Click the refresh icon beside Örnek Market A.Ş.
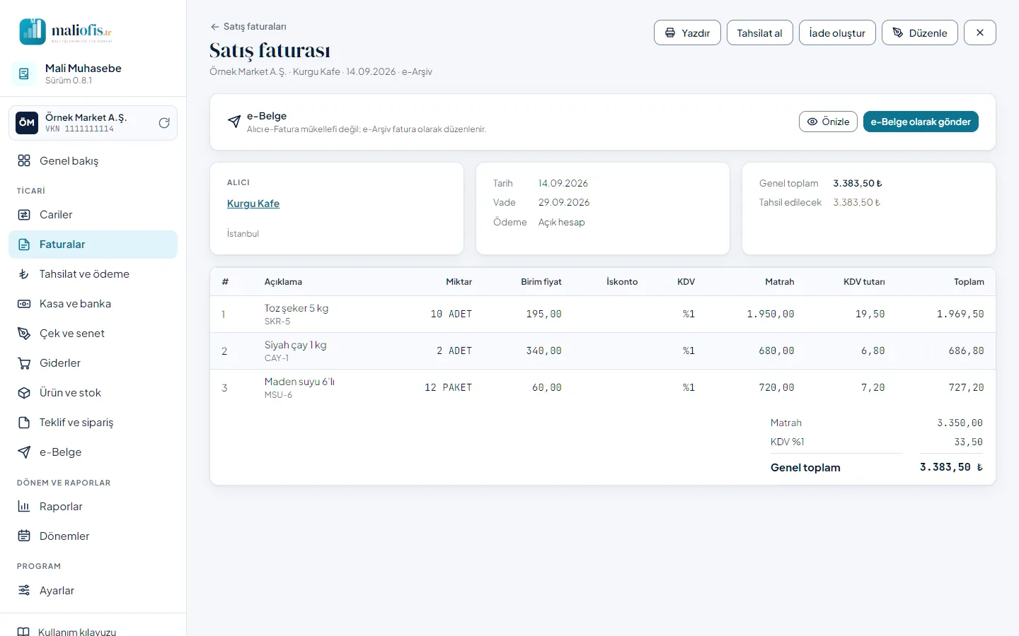The image size is (1019, 636). point(164,123)
